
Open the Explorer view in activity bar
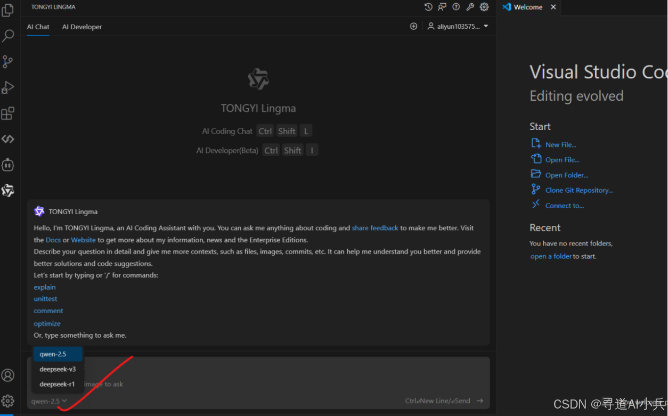(7, 10)
